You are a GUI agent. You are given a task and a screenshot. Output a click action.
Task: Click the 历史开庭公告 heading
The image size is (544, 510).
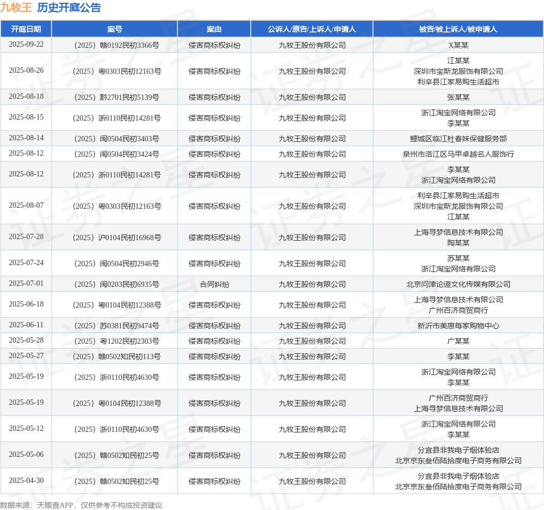click(x=69, y=7)
